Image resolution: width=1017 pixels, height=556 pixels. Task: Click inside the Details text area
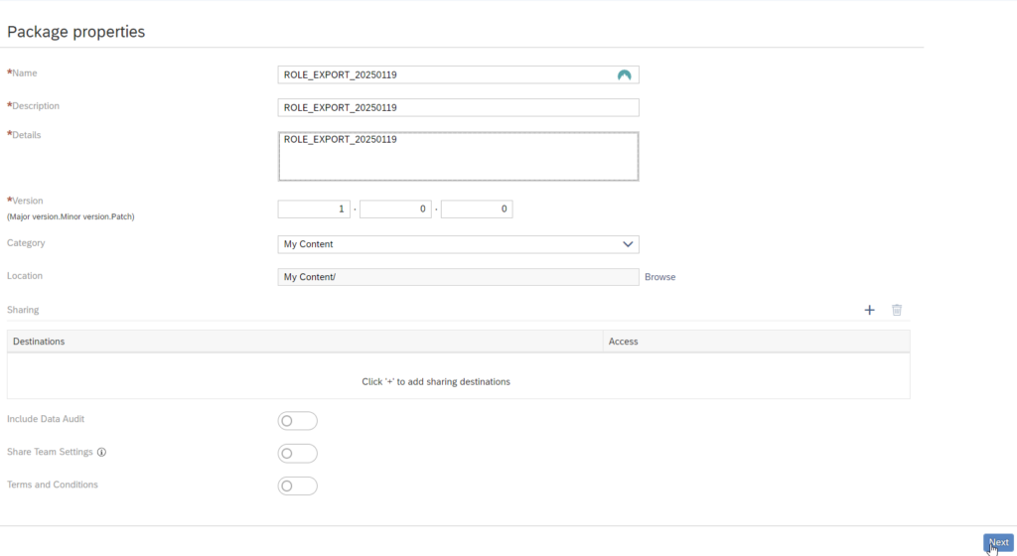point(458,157)
